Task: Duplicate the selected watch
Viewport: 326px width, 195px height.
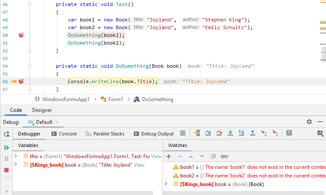Action: (x=213, y=156)
